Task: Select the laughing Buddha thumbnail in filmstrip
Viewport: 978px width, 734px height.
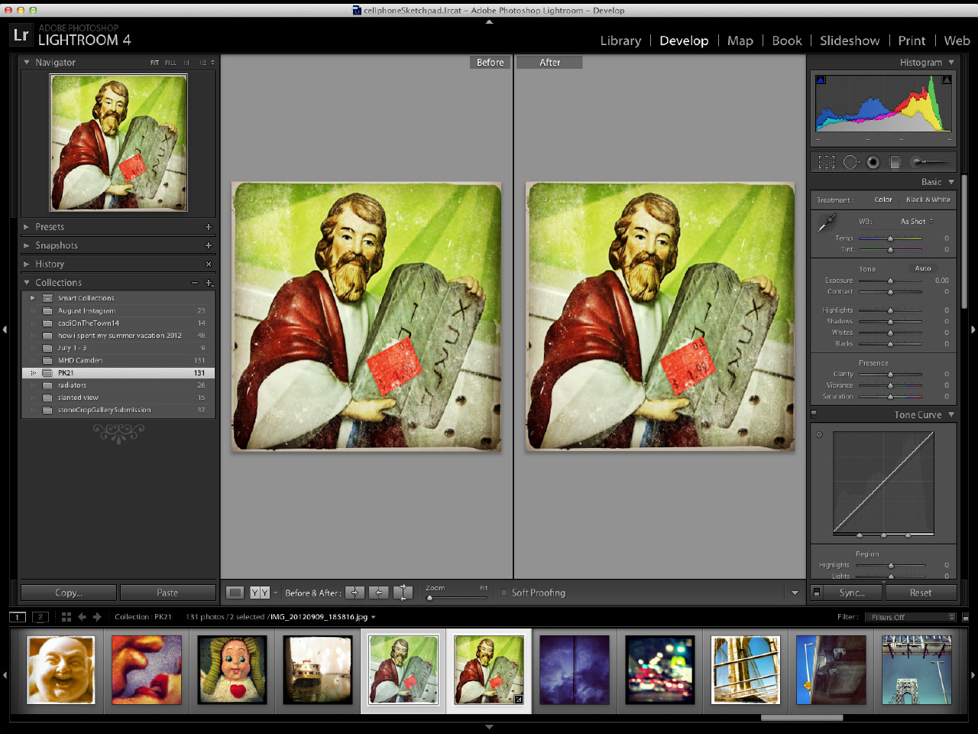Action: (x=61, y=671)
